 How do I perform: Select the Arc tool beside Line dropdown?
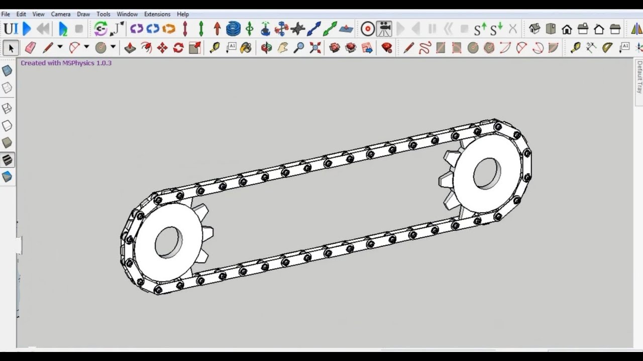[x=74, y=48]
